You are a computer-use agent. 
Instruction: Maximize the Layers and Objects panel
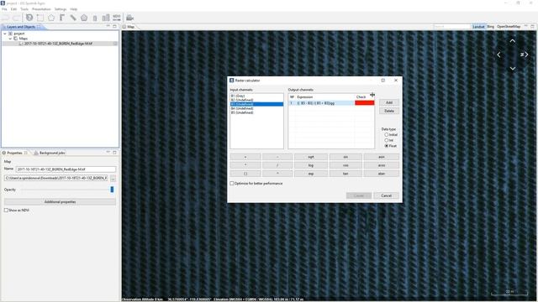click(115, 26)
